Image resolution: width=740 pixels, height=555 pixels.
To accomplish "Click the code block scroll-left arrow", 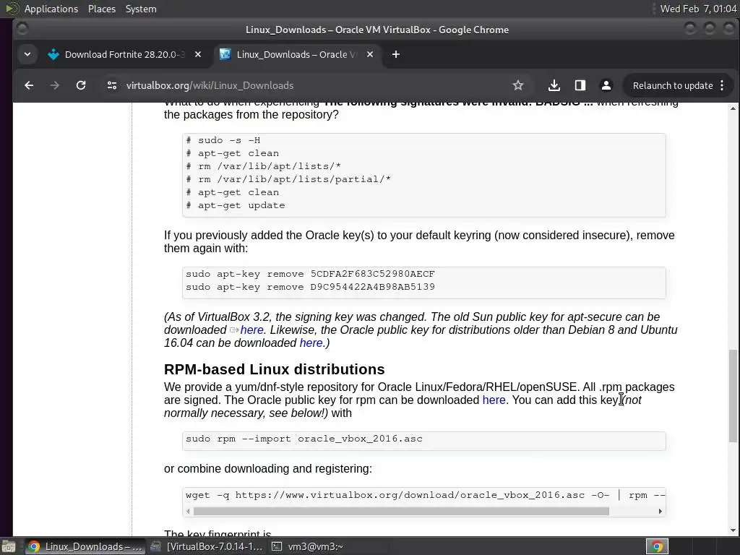I will [189, 511].
